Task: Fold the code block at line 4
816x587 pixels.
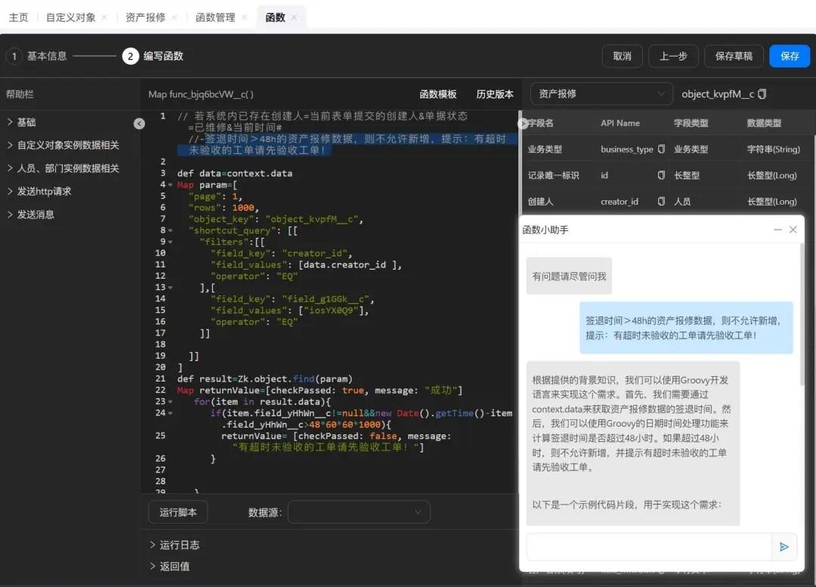Action: 171,185
